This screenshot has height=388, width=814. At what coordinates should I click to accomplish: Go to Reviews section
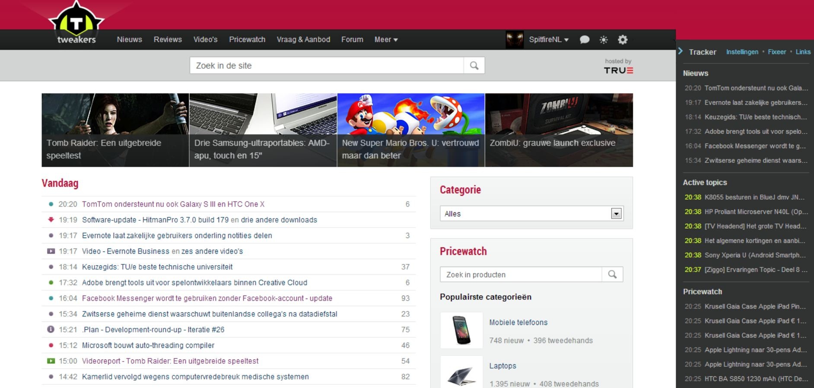click(x=168, y=40)
